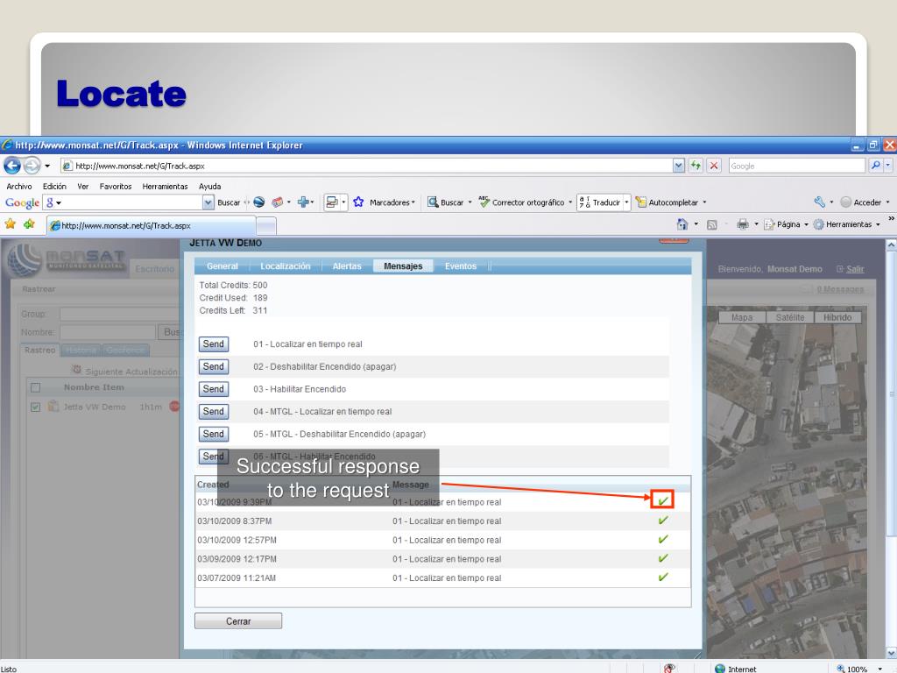Open a new empty browser tab

pyautogui.click(x=266, y=225)
